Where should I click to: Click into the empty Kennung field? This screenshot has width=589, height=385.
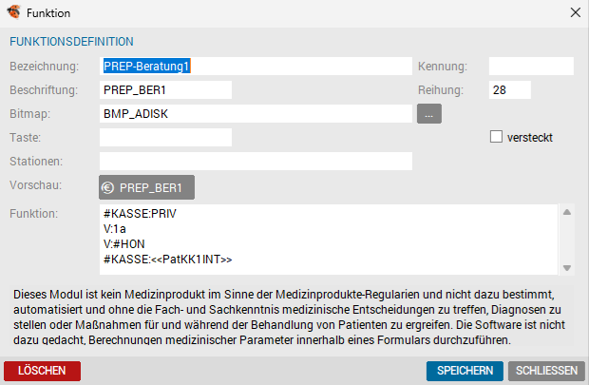pos(531,67)
